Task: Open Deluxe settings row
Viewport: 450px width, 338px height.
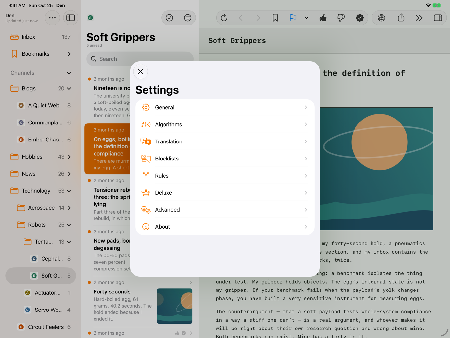Action: click(225, 193)
